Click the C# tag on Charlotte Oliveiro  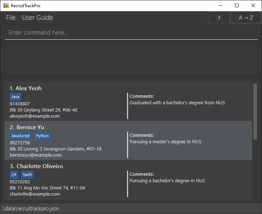click(14, 175)
